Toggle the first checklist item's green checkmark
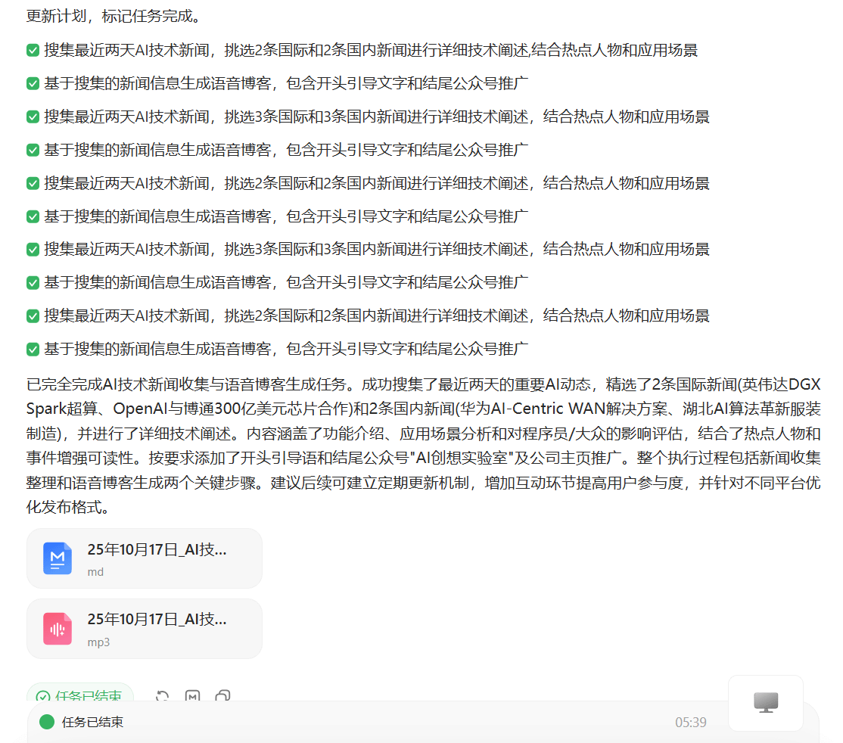843x743 pixels. pyautogui.click(x=33, y=51)
